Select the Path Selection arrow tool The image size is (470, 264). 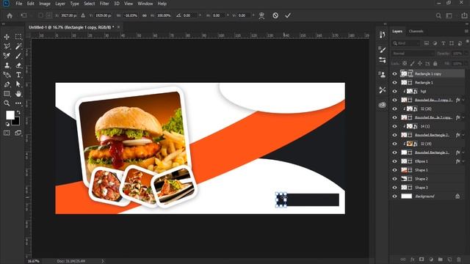(18, 84)
